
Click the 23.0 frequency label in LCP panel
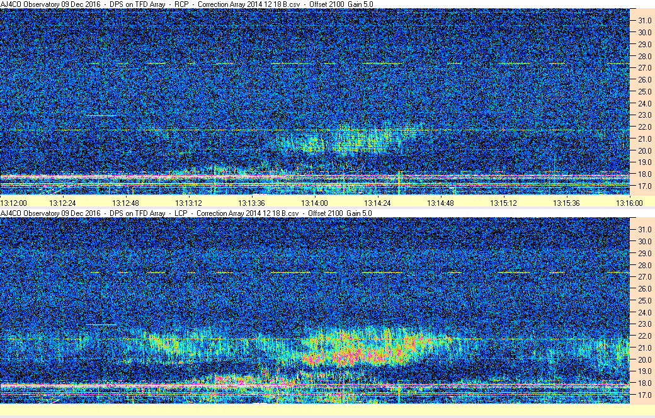coord(644,324)
